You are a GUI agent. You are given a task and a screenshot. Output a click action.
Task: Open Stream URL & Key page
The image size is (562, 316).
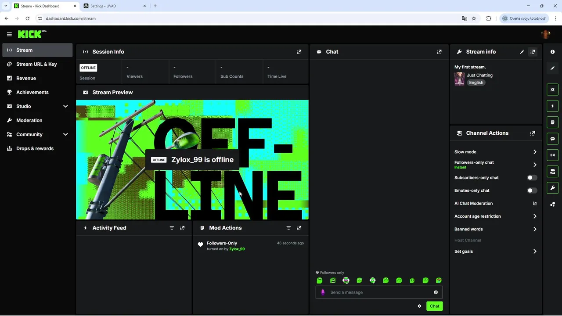37,64
